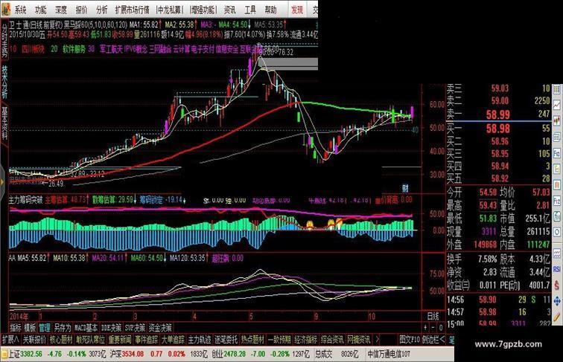Screen dimensions: 563x362
Task: Switch to the 发现 tab
Action: pyautogui.click(x=297, y=10)
